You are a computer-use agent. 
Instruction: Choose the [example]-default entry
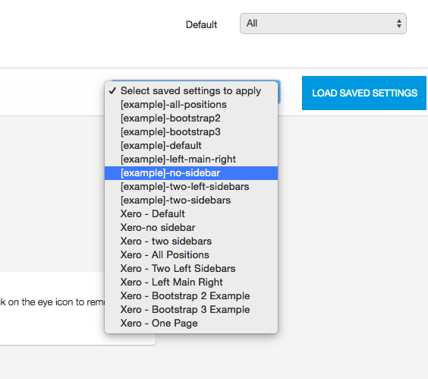(191, 145)
